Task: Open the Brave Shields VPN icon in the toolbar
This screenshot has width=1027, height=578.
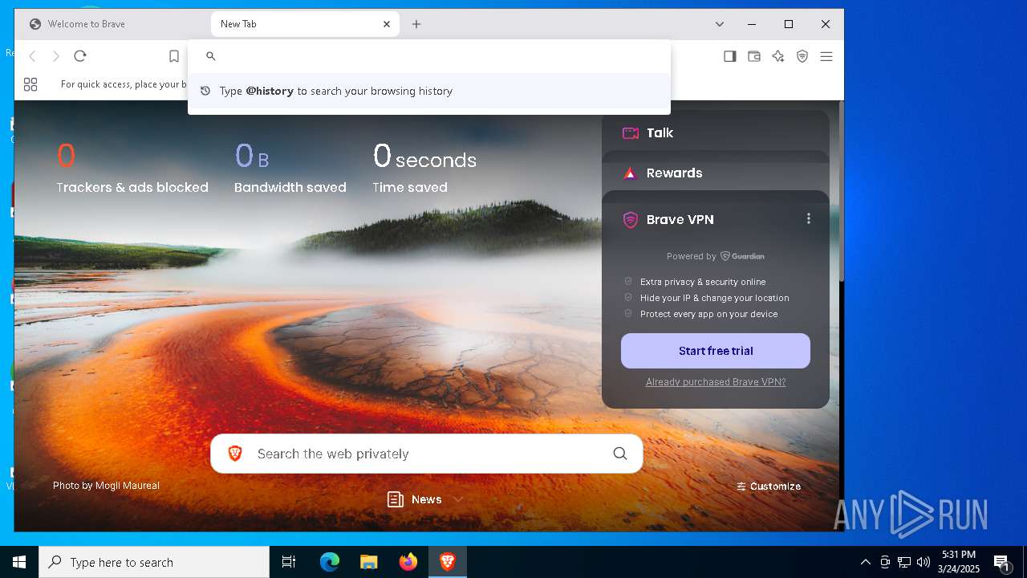Action: [802, 56]
